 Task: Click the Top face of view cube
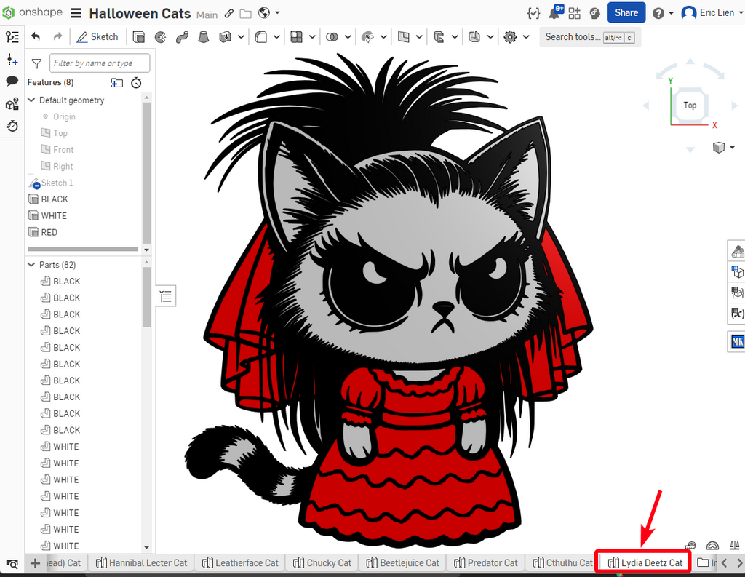coord(690,105)
